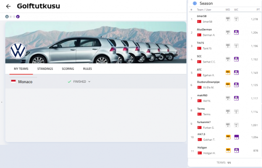262x168 pixels.
Task: Click user name Gokhan T.
Action: point(209,140)
